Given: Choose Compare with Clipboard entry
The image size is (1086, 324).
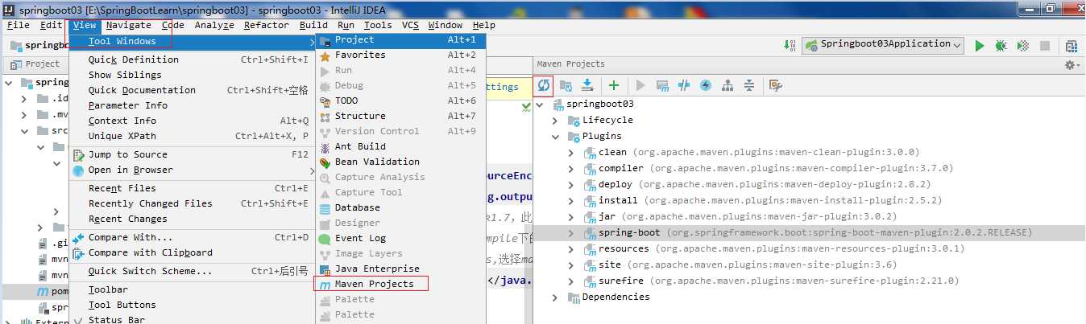Looking at the screenshot, I should click(x=190, y=252).
